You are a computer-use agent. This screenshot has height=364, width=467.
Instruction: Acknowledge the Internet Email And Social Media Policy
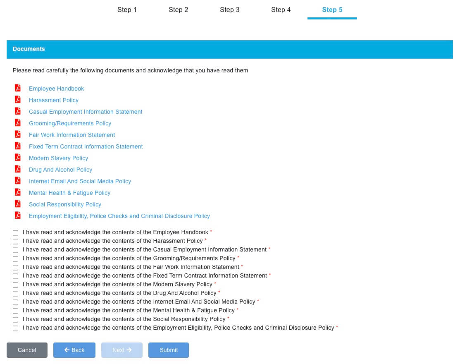16,302
